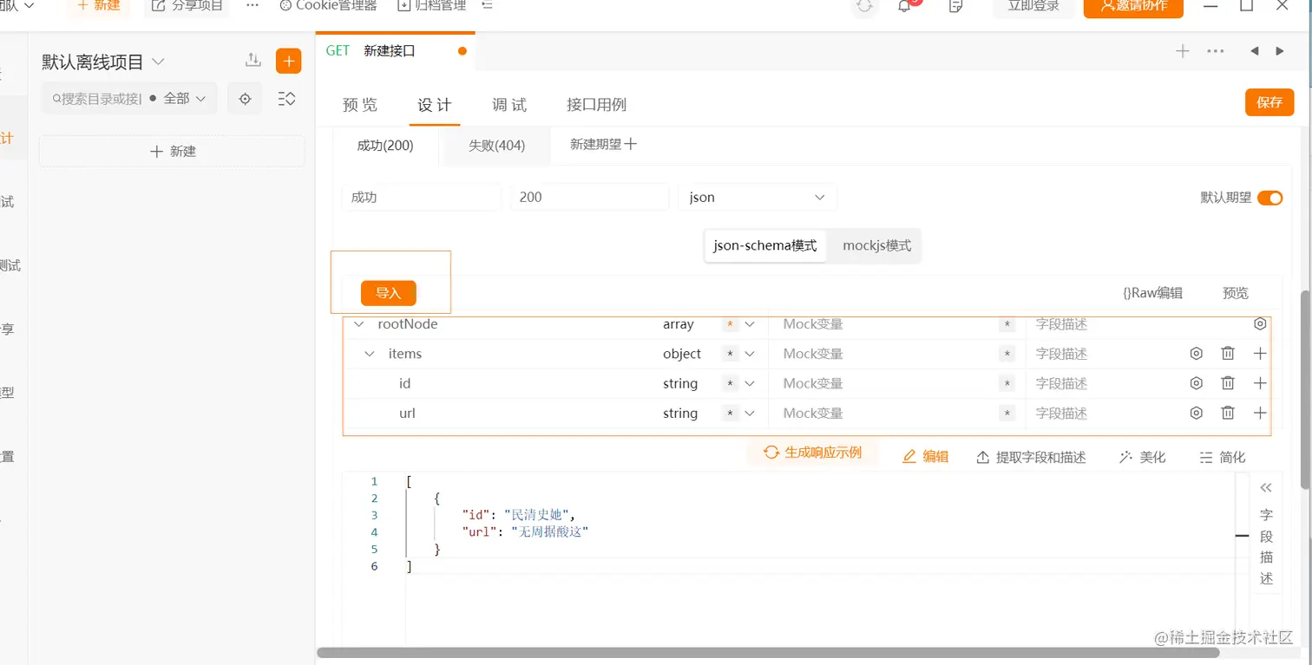Open settings for the url row

pyautogui.click(x=1197, y=413)
